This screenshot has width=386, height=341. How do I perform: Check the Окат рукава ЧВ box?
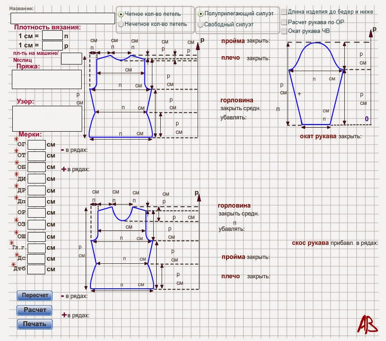[x=284, y=31]
